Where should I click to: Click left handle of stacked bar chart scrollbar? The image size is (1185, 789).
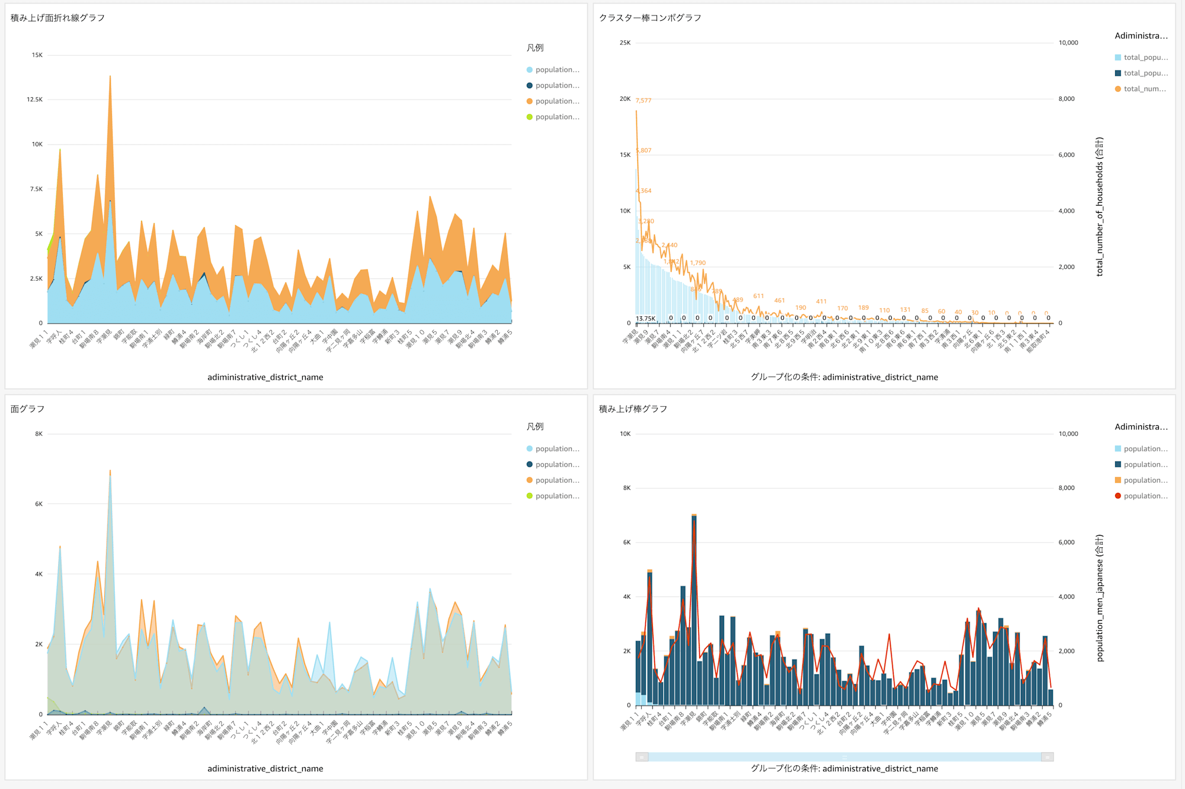click(x=642, y=757)
